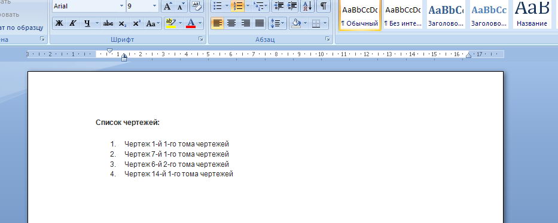558x223 pixels.
Task: Select the Название style
Action: (x=532, y=16)
